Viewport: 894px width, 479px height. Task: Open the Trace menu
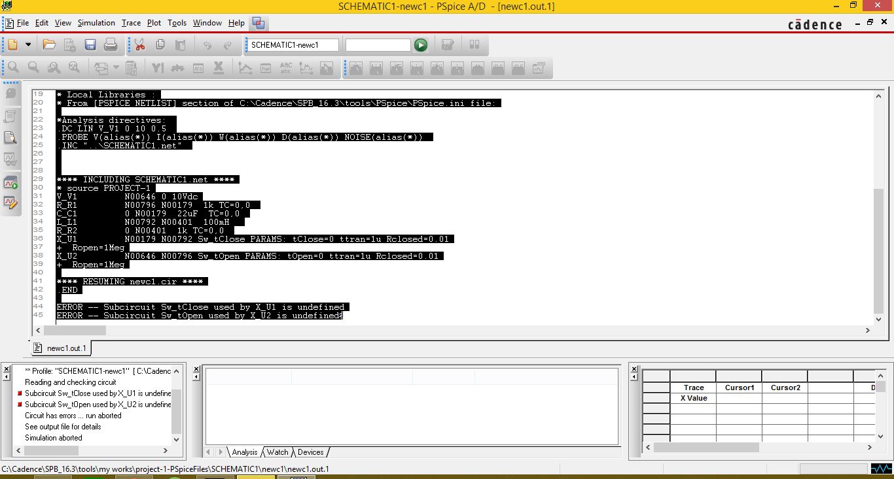(x=131, y=23)
